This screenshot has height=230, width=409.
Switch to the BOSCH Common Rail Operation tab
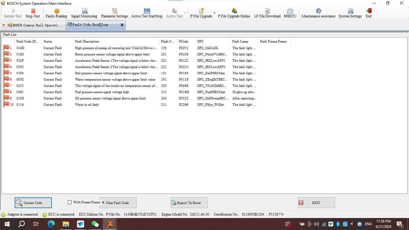click(35, 25)
